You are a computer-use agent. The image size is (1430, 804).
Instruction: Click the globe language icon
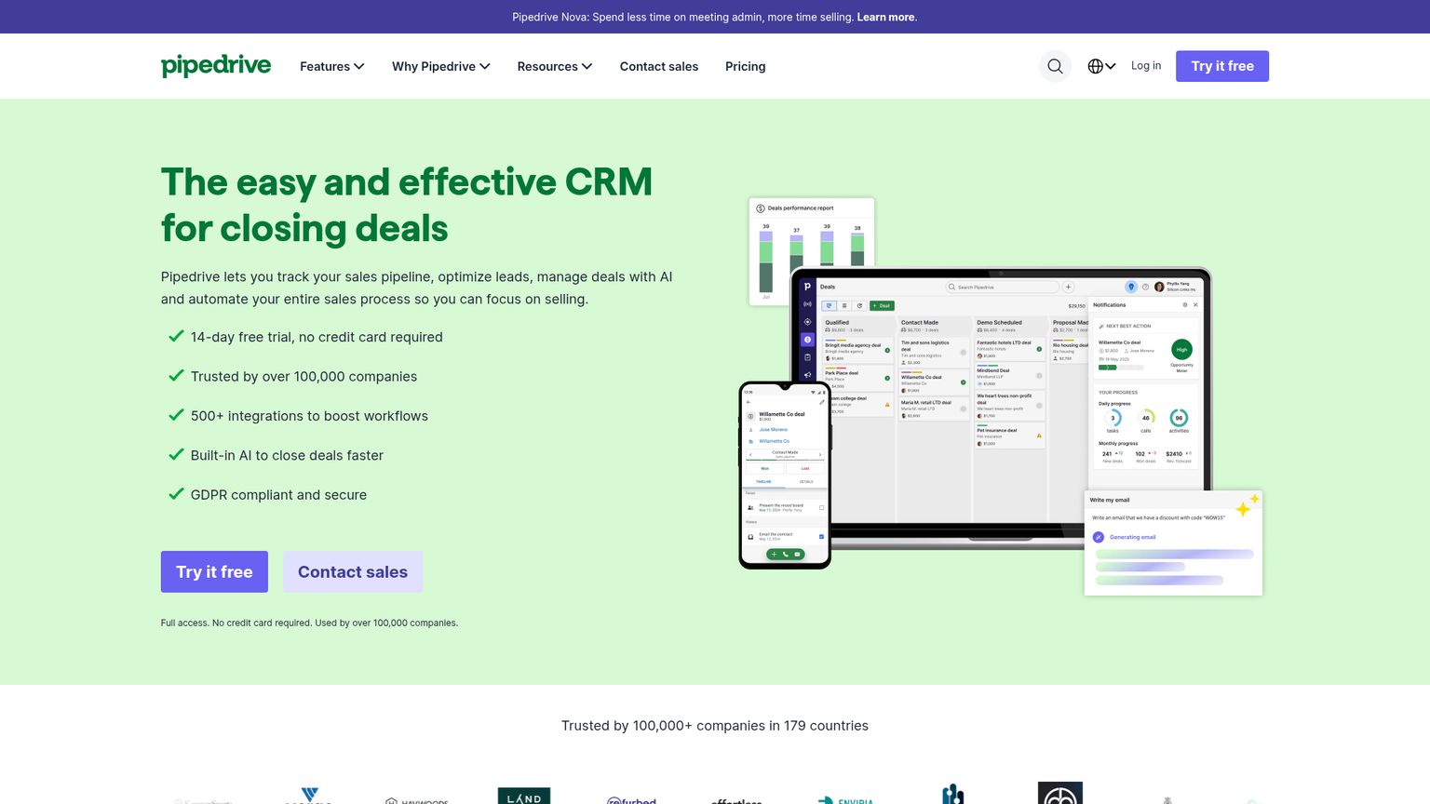coord(1096,66)
